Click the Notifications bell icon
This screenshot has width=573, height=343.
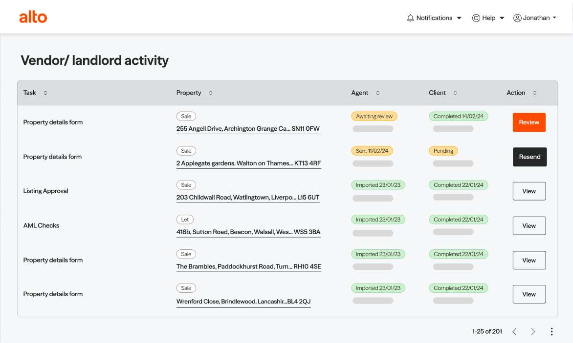(410, 18)
